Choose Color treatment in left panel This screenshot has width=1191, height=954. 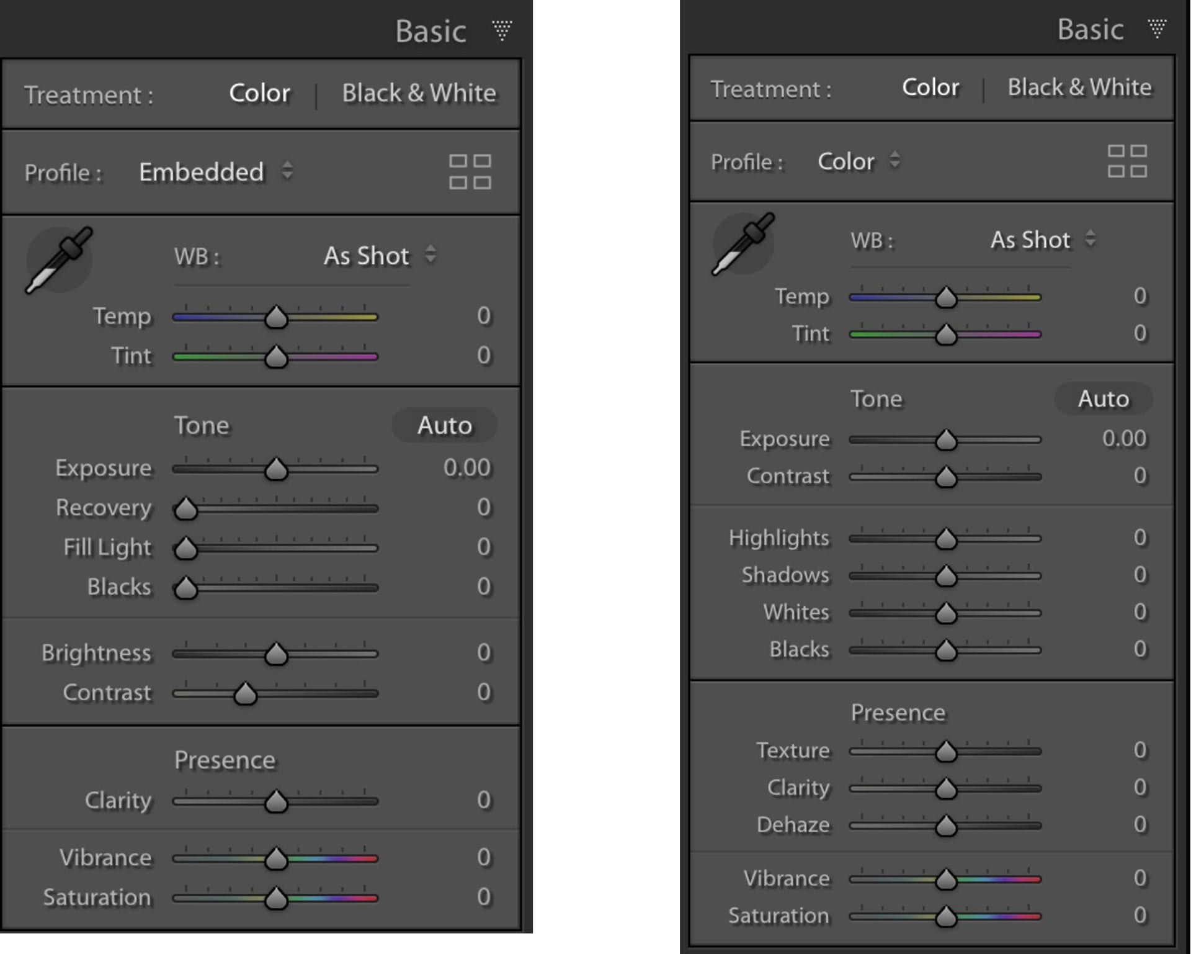click(259, 93)
